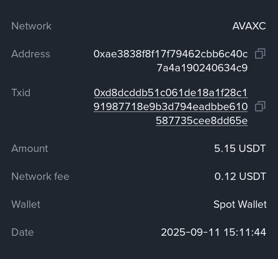Screen dimensions: 278x259
Task: Click the Address label
Action: point(31,54)
